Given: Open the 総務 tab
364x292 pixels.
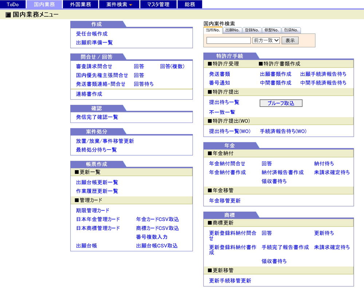Looking at the screenshot, I should click(190, 4).
